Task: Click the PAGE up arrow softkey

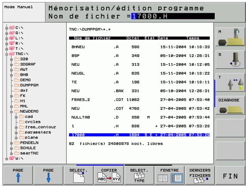Action: click(18, 175)
